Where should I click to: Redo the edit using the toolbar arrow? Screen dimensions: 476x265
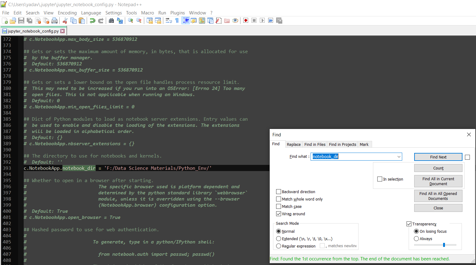(x=101, y=21)
